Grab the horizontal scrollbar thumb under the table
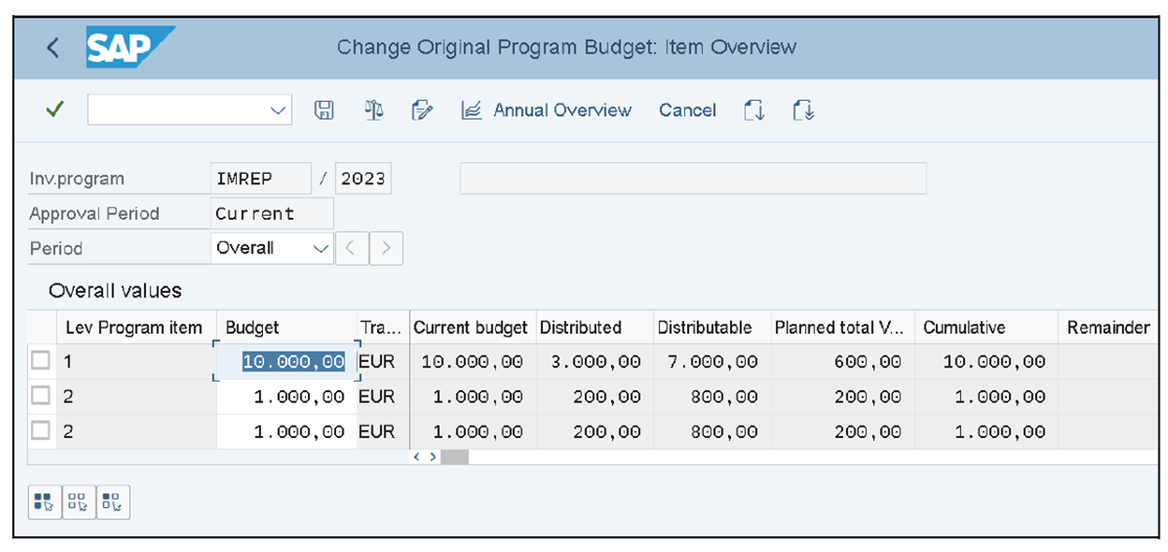 click(x=455, y=457)
